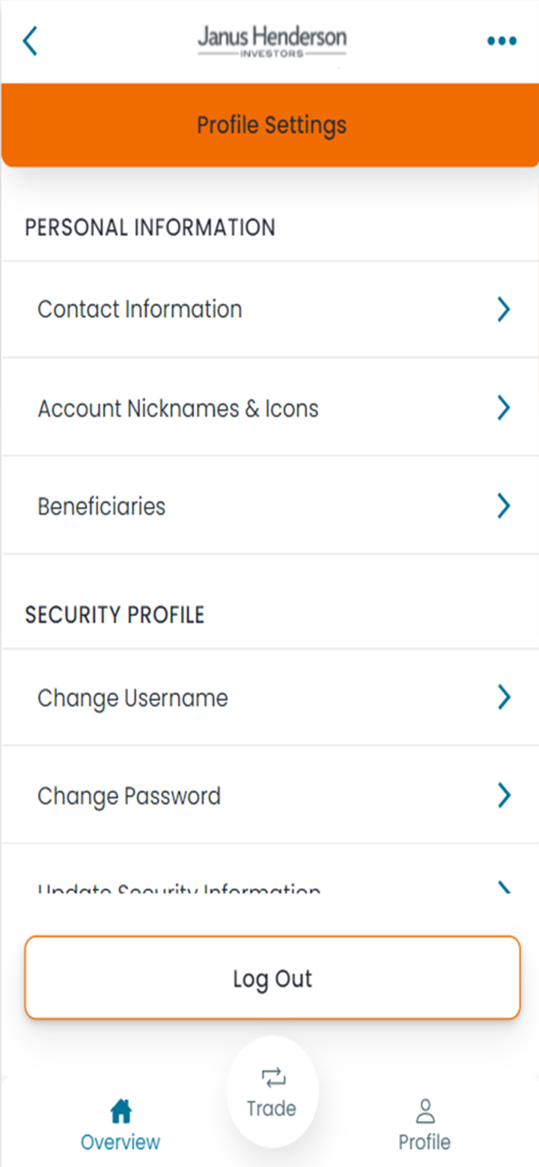
Task: Tap the Overview home icon
Action: 121,1112
